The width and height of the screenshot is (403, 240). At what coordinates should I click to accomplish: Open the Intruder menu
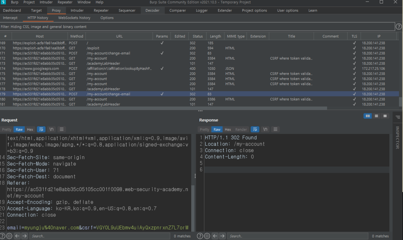click(46, 2)
